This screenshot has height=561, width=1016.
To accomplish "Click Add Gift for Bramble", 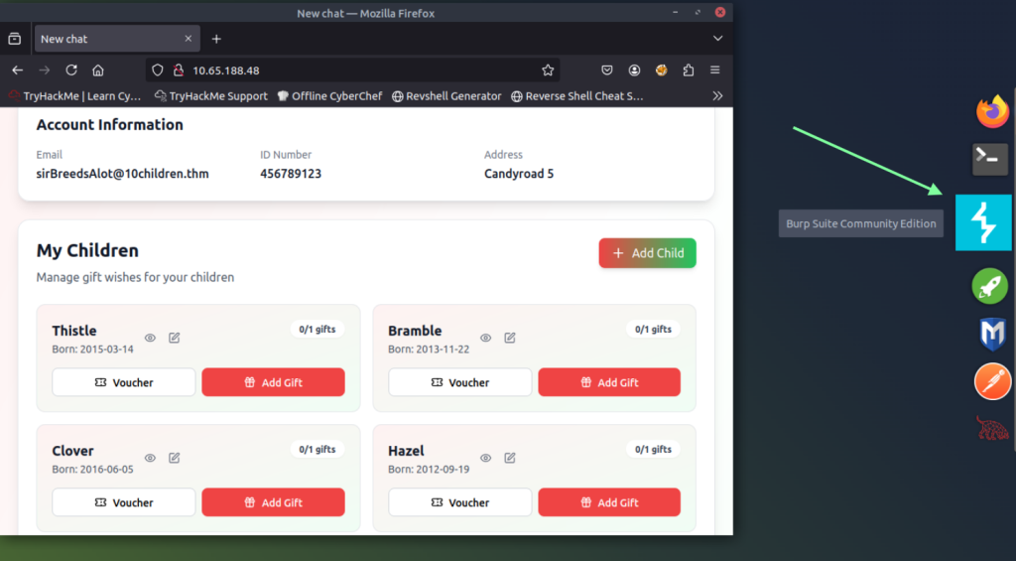I will [609, 382].
